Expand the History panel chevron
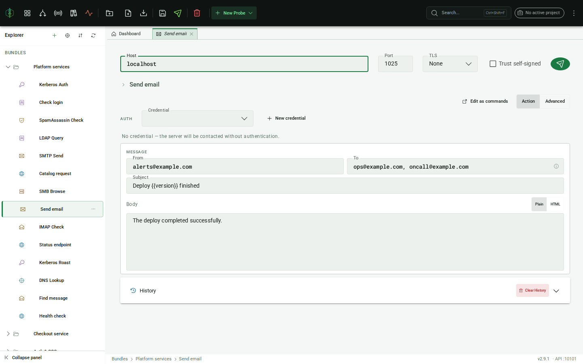 coord(556,291)
